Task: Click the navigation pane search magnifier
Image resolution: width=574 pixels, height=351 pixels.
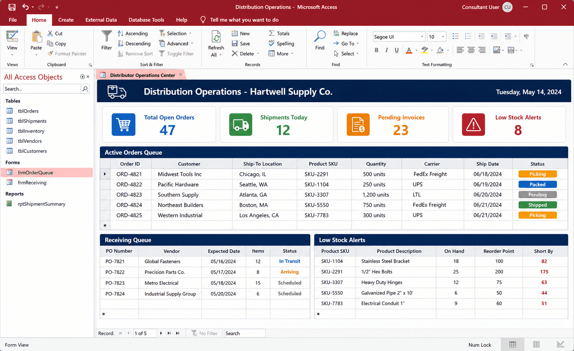Action: coord(85,89)
